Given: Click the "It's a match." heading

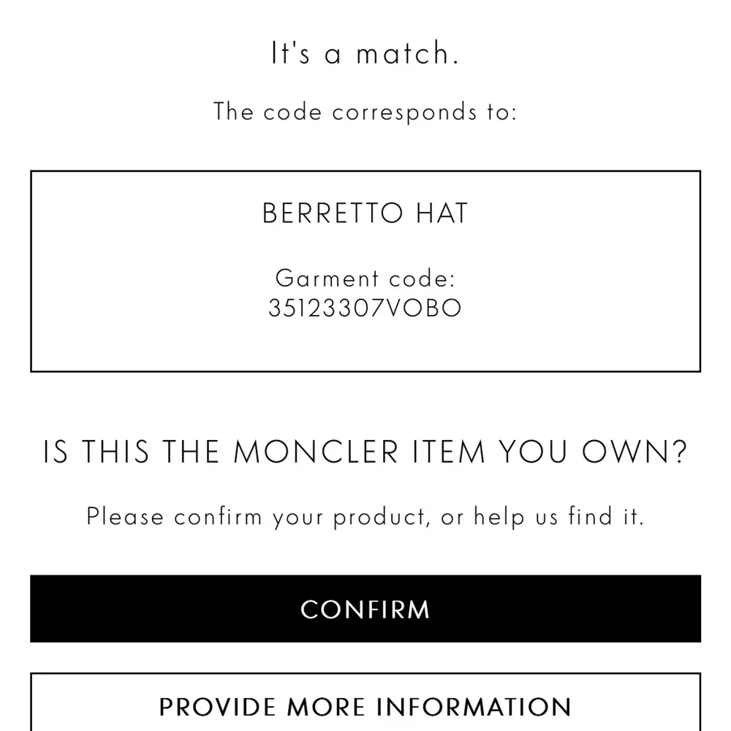Looking at the screenshot, I should point(365,54).
